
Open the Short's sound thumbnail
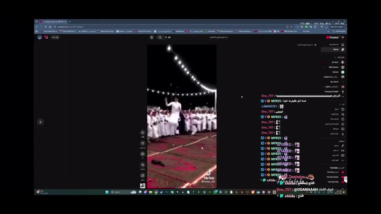click(x=143, y=186)
